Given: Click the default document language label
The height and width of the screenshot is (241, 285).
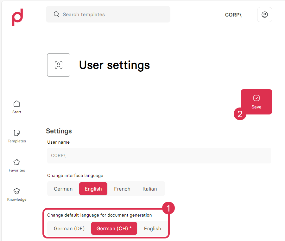Looking at the screenshot, I should pyautogui.click(x=99, y=215).
